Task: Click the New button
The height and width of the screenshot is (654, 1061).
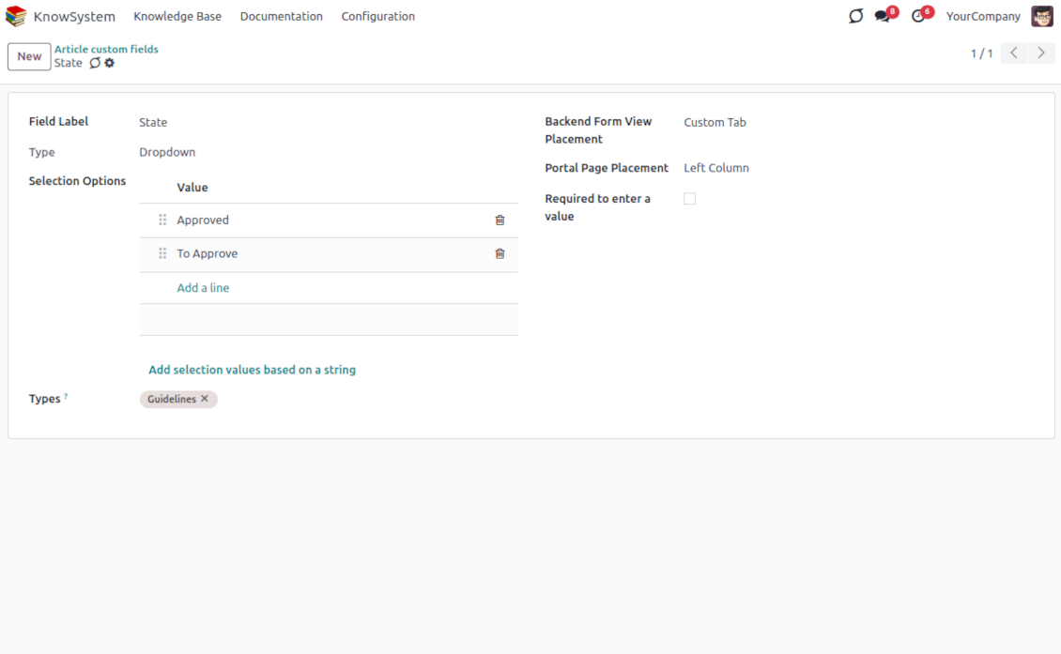Action: coord(29,56)
